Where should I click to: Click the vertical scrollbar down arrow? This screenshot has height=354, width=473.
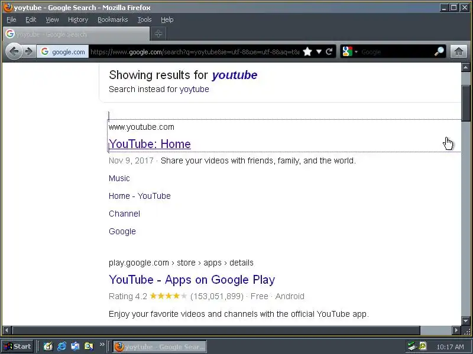point(465,321)
